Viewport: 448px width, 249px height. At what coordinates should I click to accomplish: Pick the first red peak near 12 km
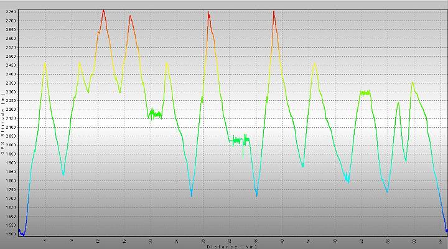(103, 12)
